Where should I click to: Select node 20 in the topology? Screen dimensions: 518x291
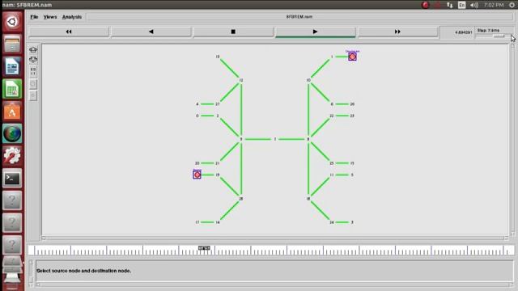(x=197, y=163)
